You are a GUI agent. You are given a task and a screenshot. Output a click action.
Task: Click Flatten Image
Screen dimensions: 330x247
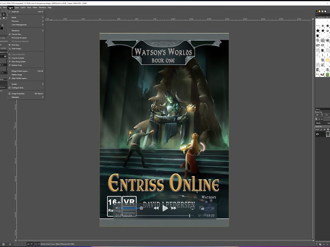[17, 75]
